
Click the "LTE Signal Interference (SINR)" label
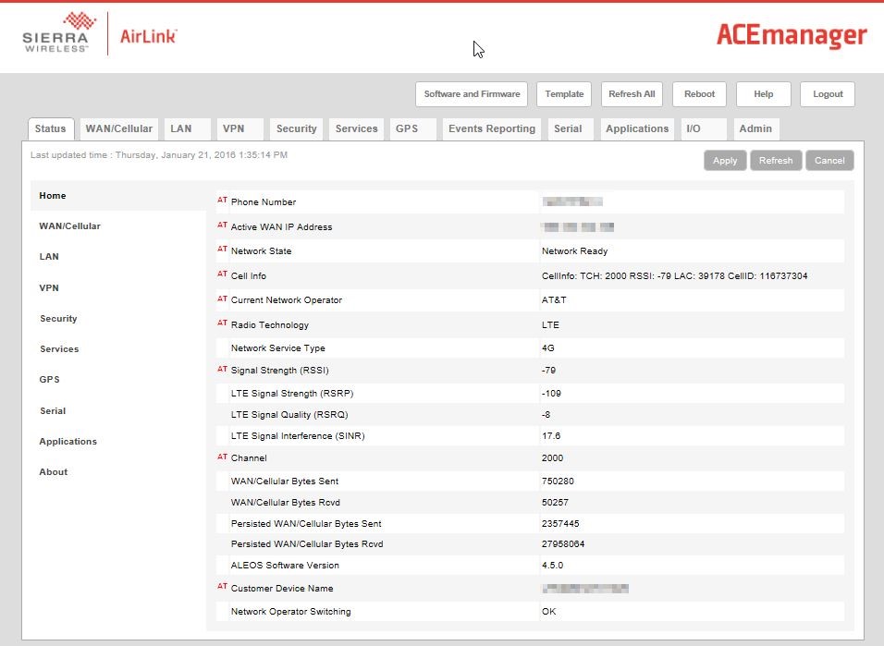[298, 436]
